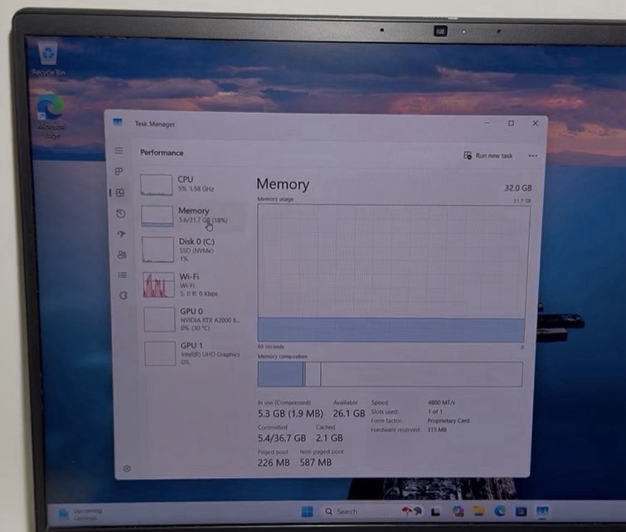Open the Task View taskbar icon
Image resolution: width=626 pixels, height=532 pixels.
(x=435, y=511)
